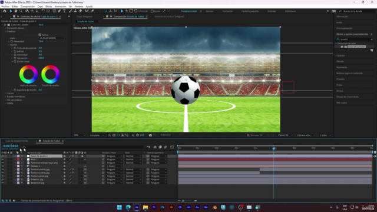Click the Hide Shy Layers icon in the timeline
Image resolution: width=377 pixels, height=212 pixels.
tap(155, 147)
